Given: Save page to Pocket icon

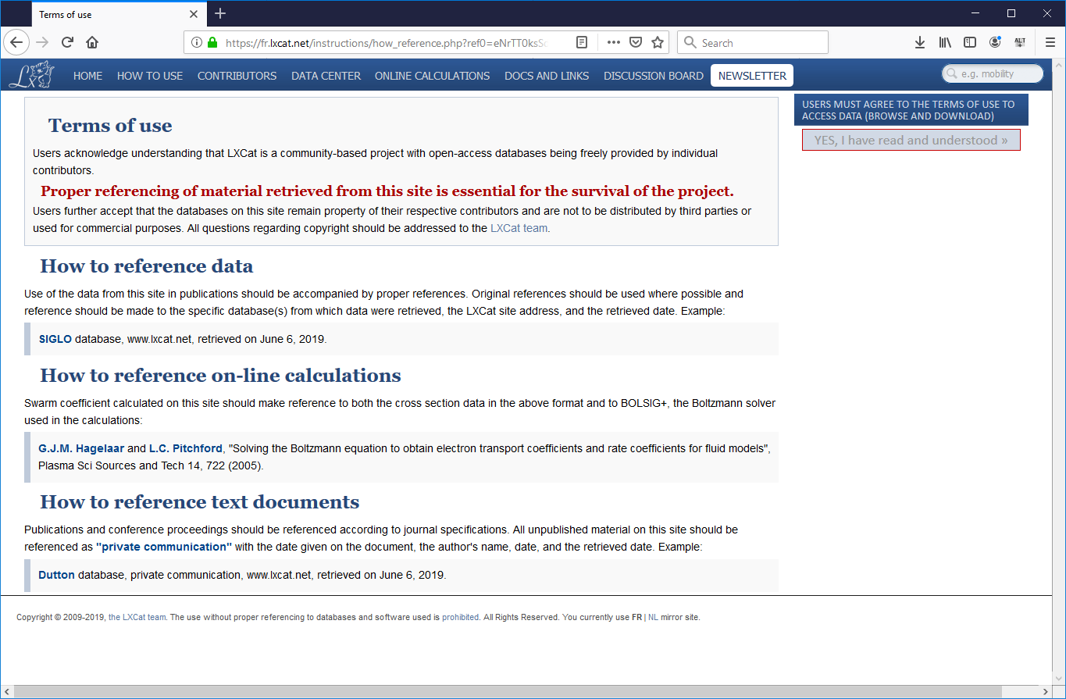Looking at the screenshot, I should coord(636,42).
